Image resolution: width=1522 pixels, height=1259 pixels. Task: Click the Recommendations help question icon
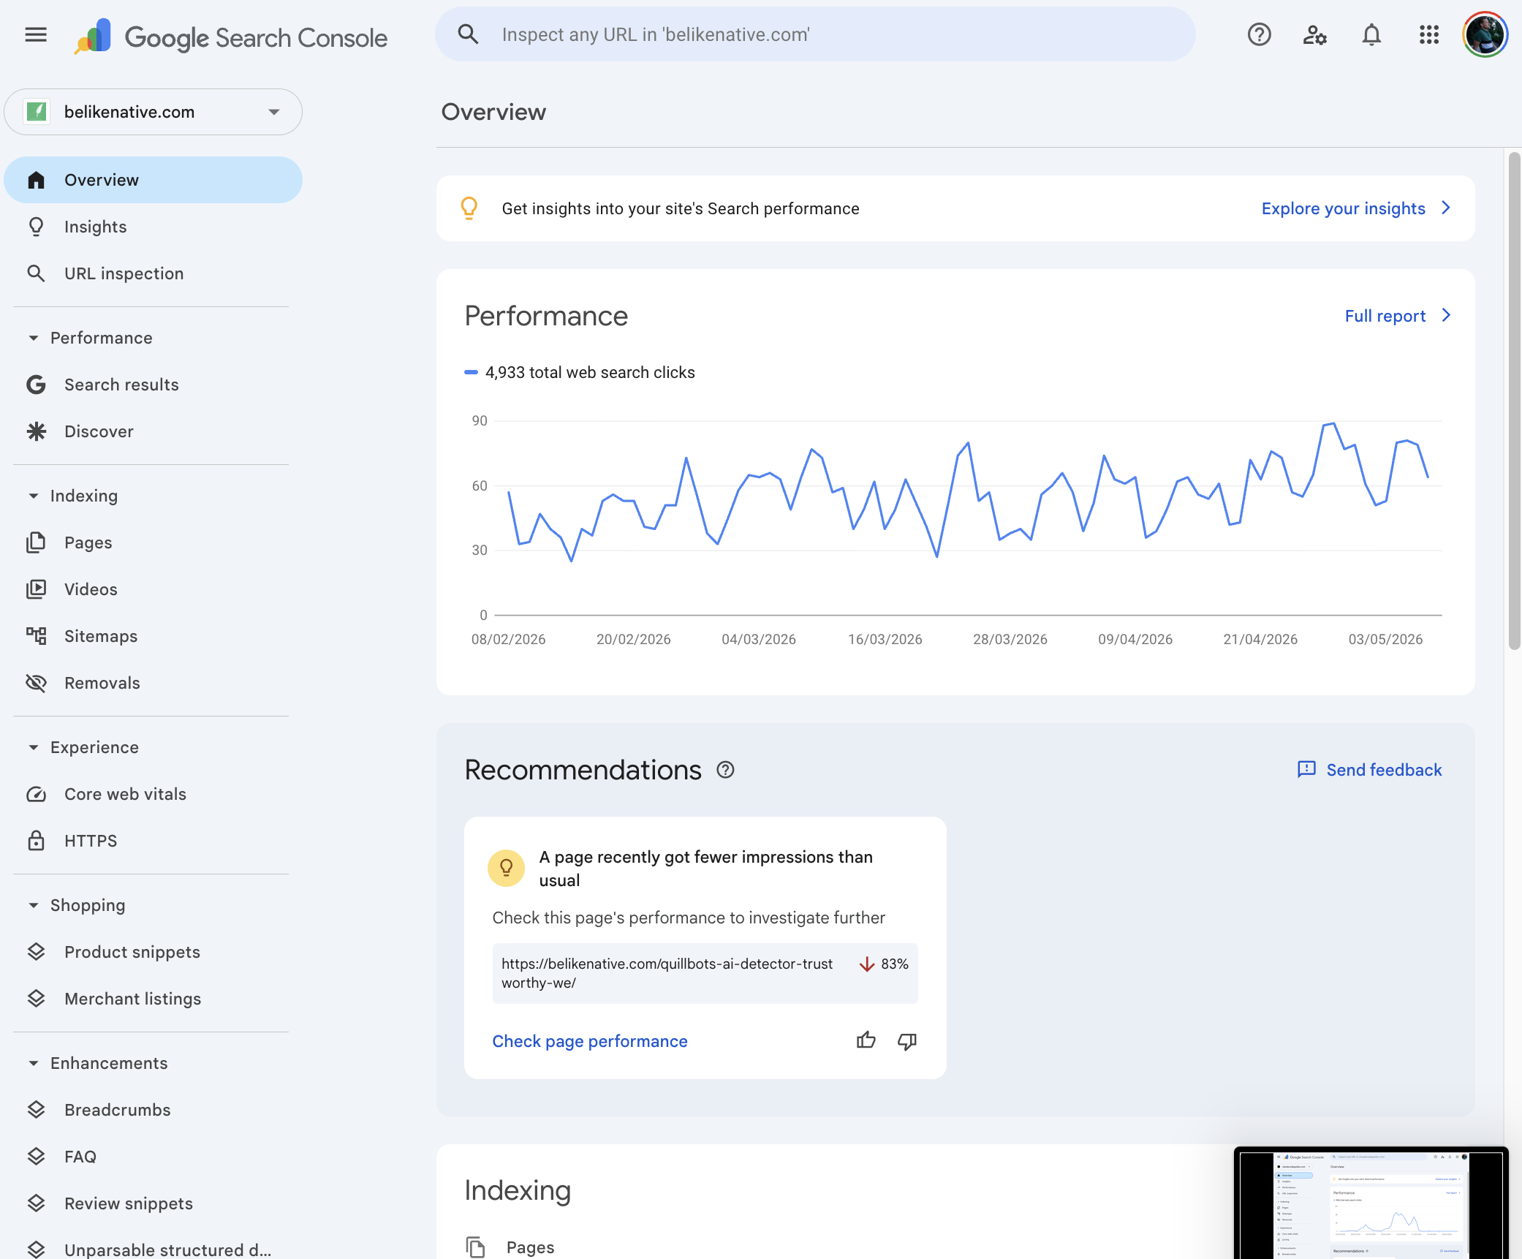(x=725, y=770)
